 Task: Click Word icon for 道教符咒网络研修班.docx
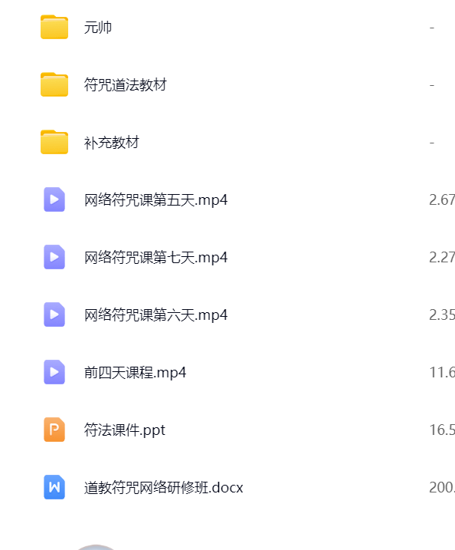[x=54, y=487]
